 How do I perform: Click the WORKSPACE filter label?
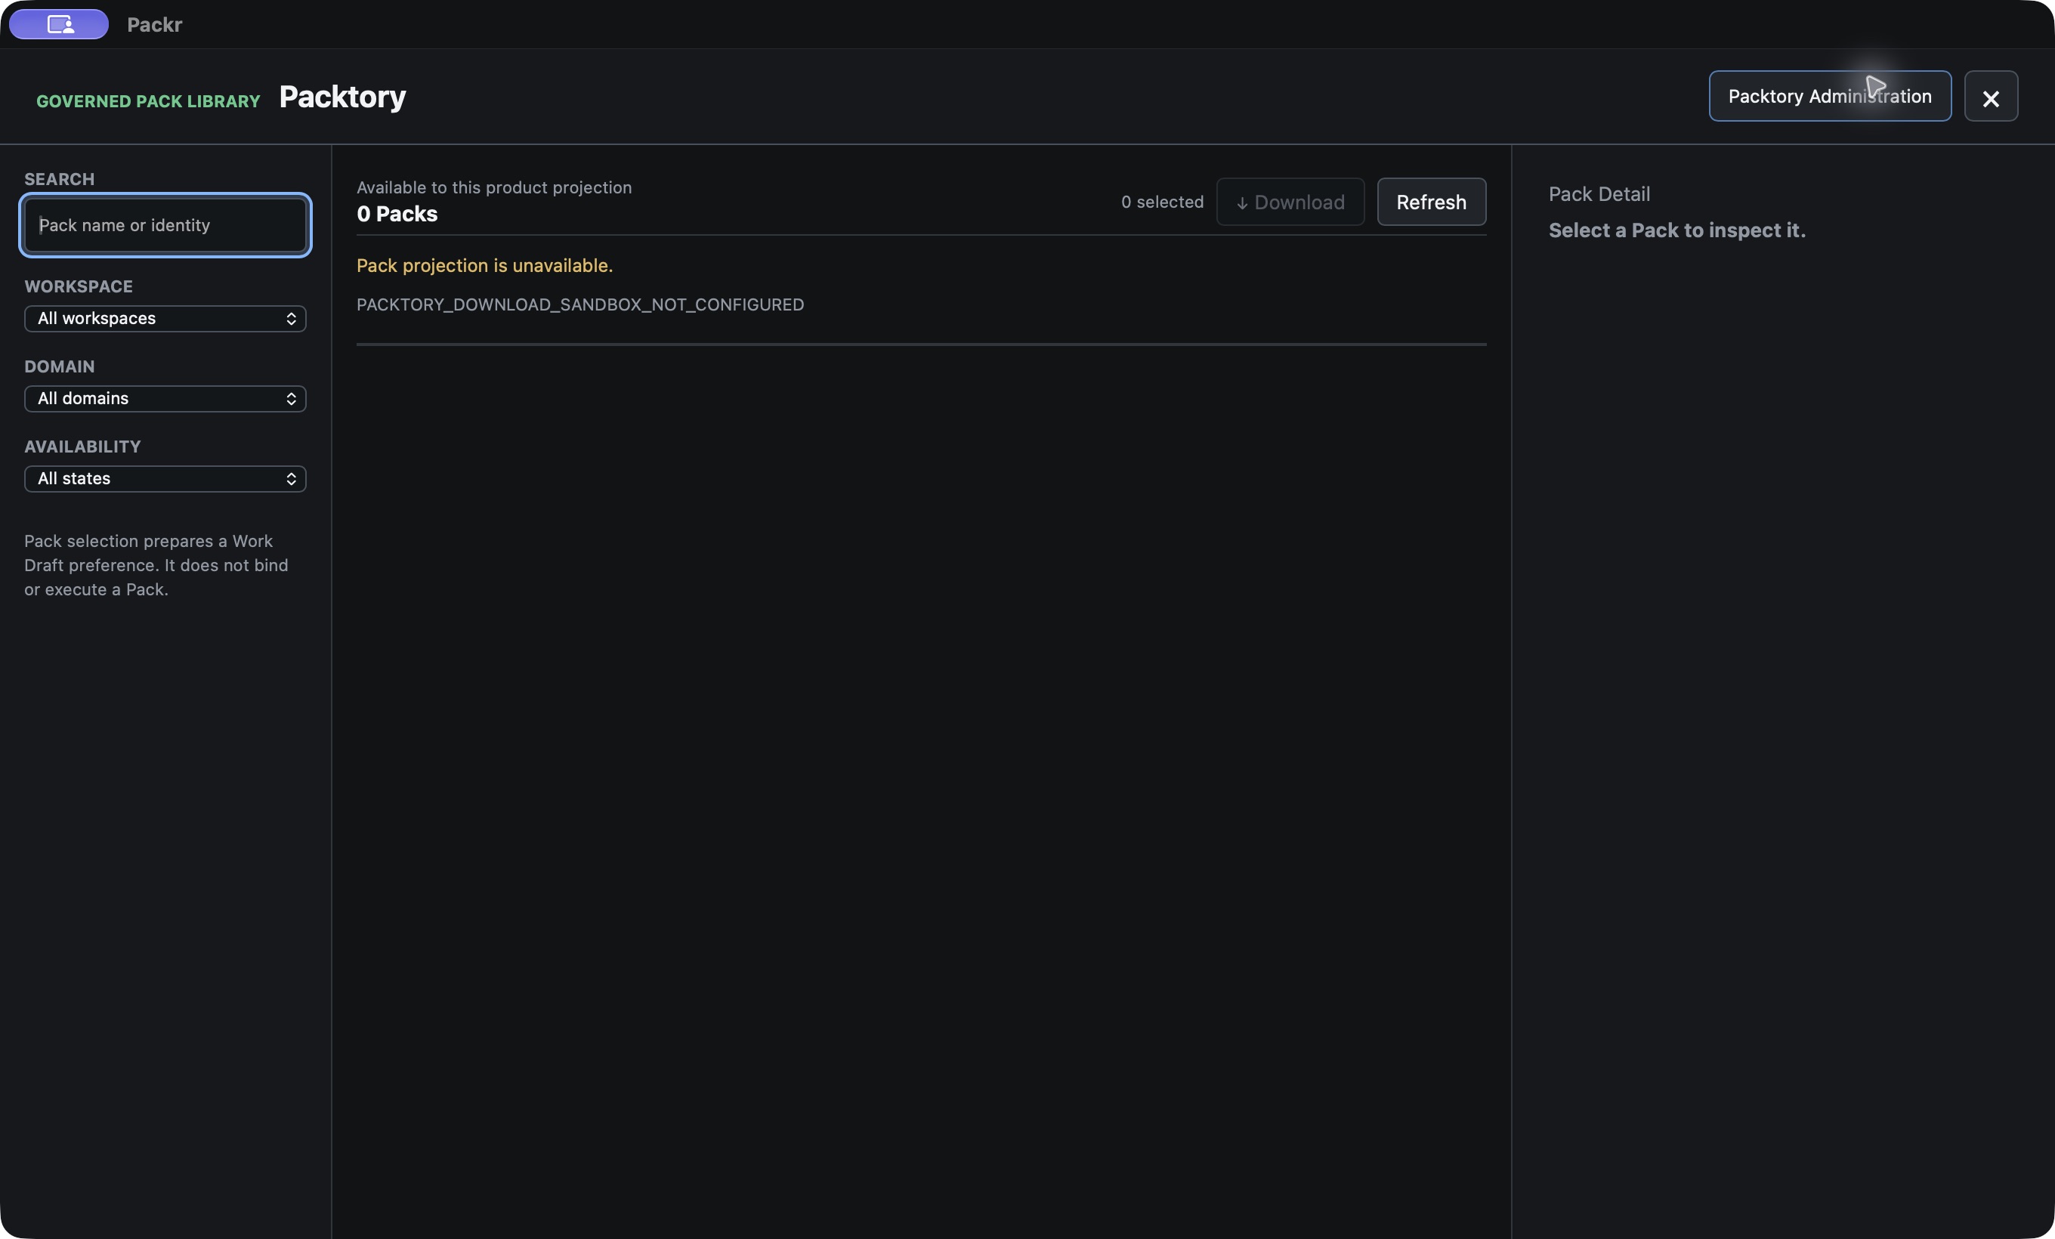79,286
